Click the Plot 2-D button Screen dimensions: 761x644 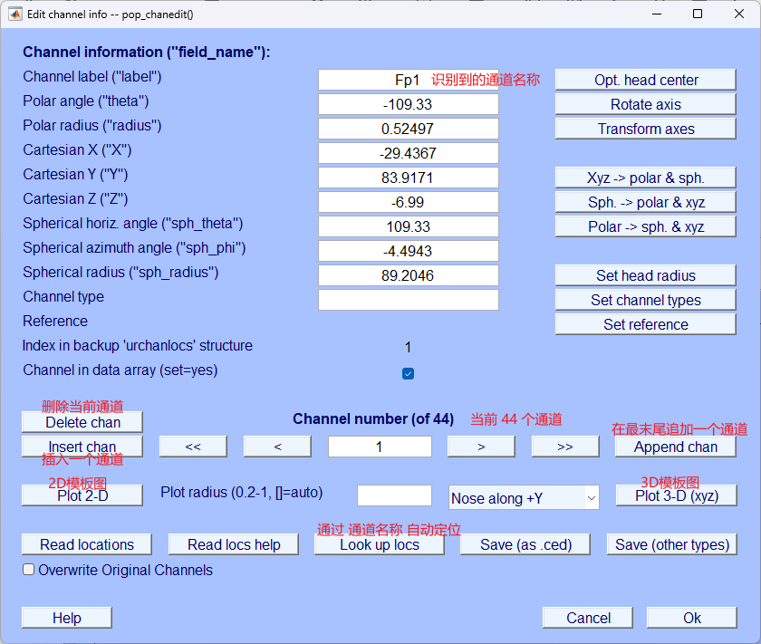[x=82, y=495]
